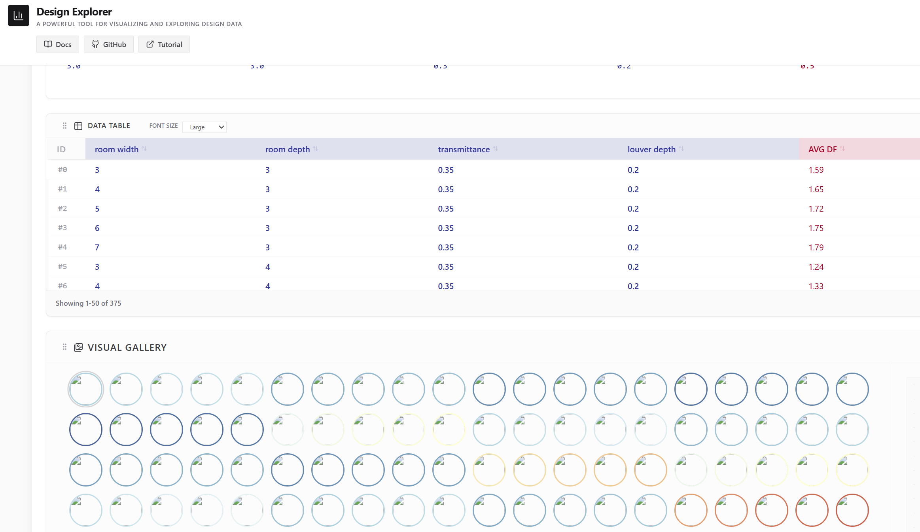
Task: Click the drag handle icon beside DATA TABLE
Action: (x=64, y=126)
